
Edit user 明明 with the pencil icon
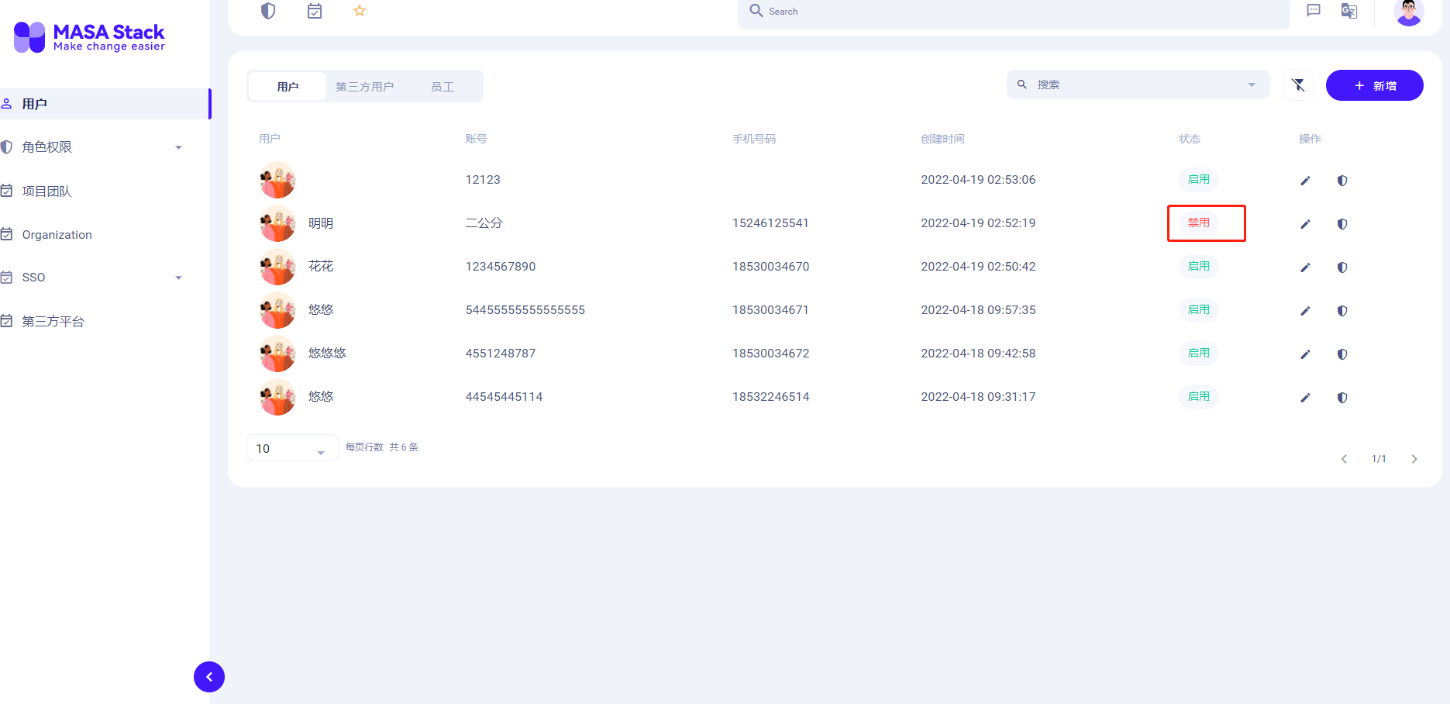(1305, 223)
